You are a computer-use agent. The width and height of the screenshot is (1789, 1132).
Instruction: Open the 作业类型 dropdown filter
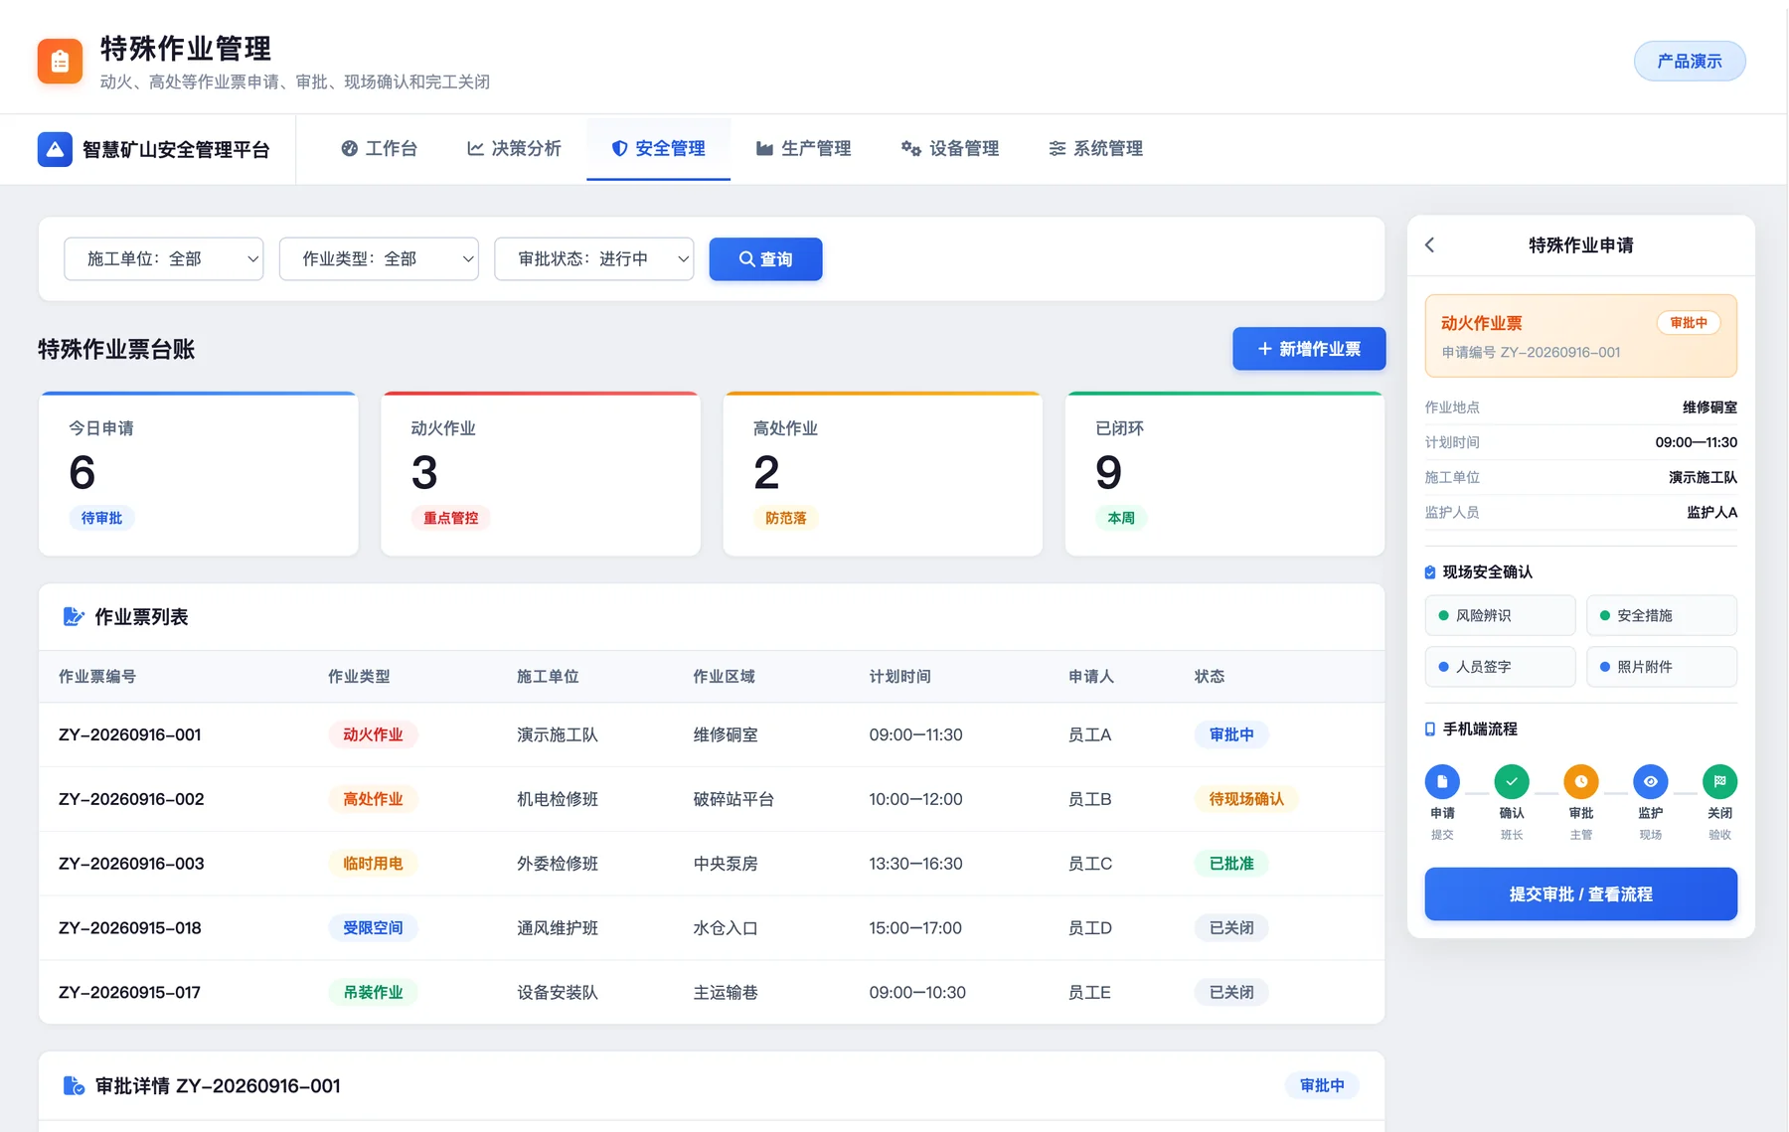[x=379, y=259]
